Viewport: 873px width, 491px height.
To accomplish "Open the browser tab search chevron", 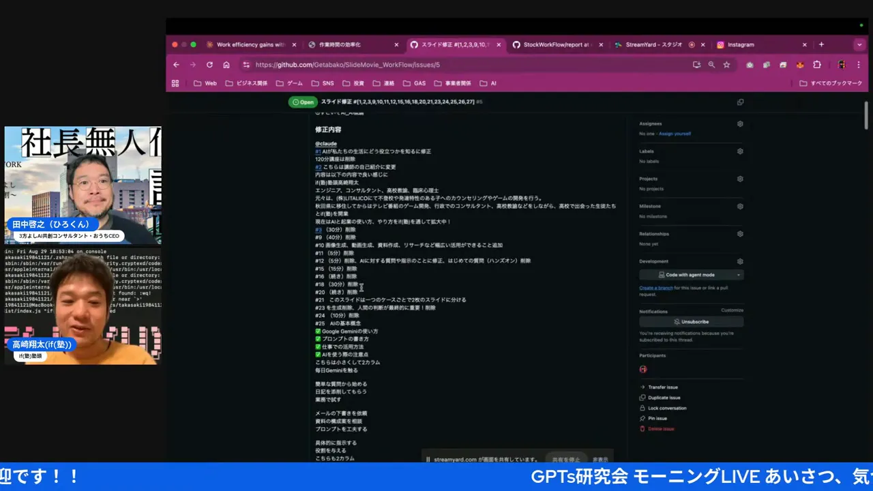I will tap(859, 44).
